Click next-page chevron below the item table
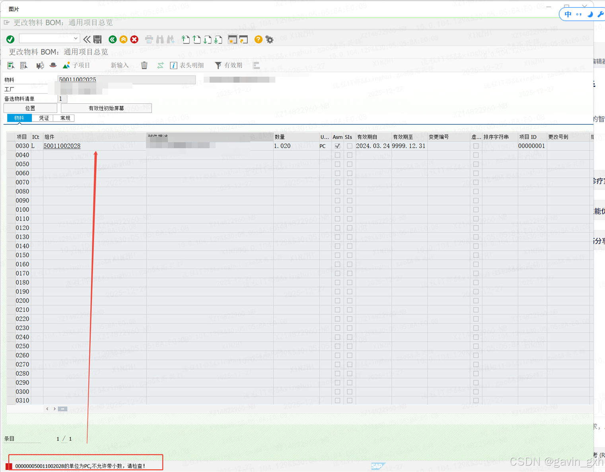 coord(54,408)
